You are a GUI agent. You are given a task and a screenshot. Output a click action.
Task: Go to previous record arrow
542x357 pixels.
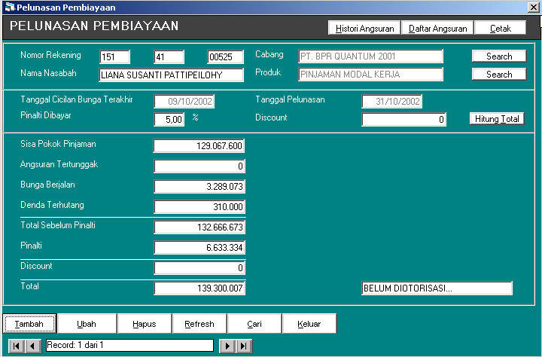point(33,346)
